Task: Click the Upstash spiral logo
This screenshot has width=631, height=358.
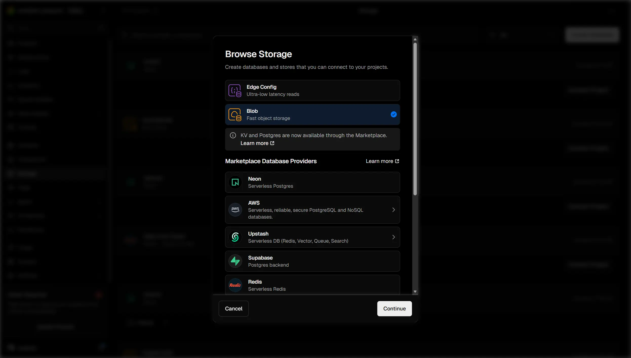Action: point(235,237)
